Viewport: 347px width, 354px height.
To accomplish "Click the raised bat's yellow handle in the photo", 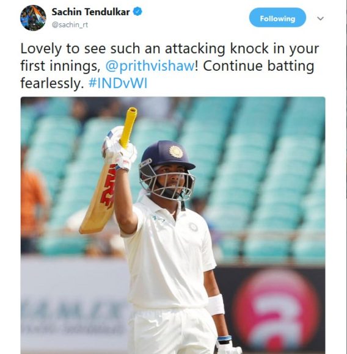I will point(128,127).
